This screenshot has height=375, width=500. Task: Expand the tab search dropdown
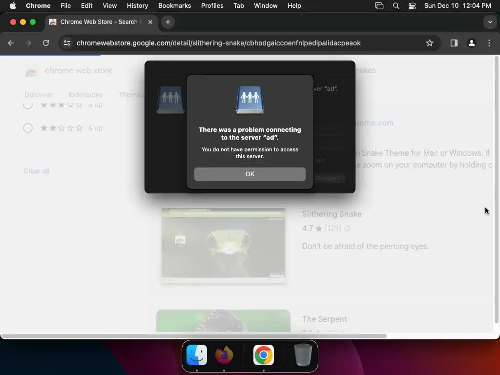[x=490, y=22]
